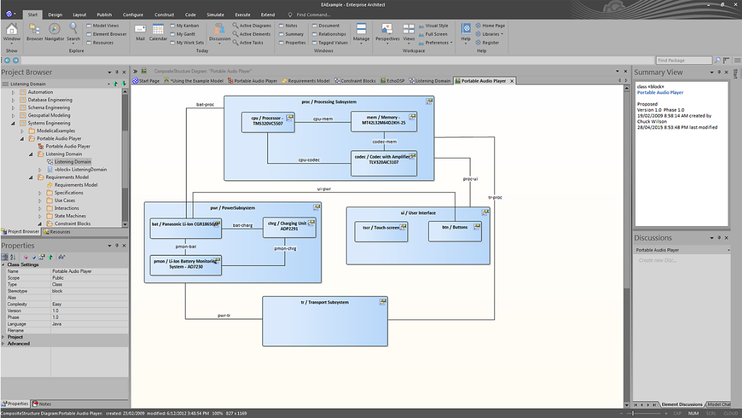Expand the Use Cases package
This screenshot has width=742, height=418.
40,200
